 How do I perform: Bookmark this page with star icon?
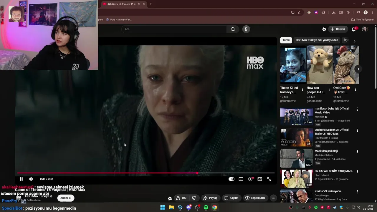click(x=299, y=12)
